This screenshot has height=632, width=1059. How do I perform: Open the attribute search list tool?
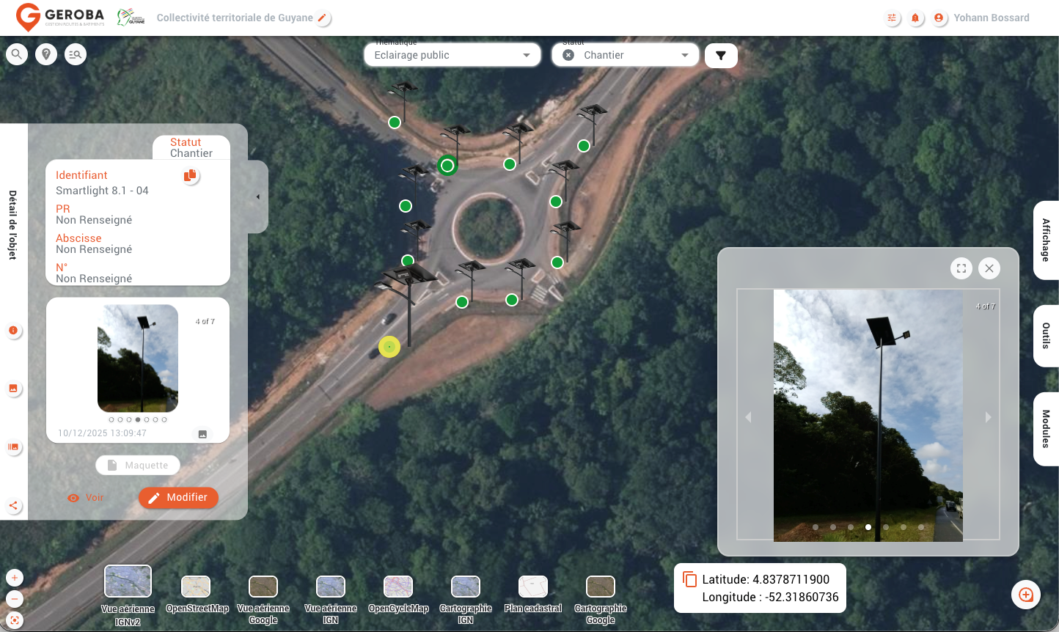pos(75,54)
